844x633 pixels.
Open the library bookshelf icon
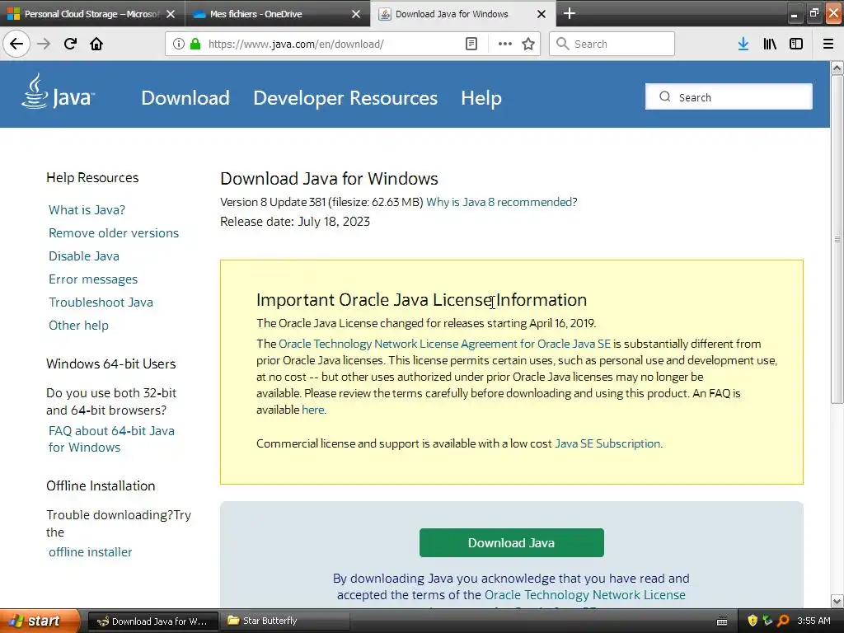coord(770,44)
